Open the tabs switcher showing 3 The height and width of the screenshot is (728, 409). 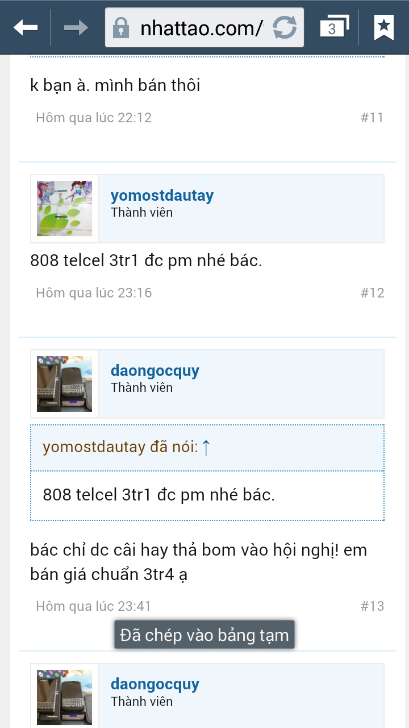pyautogui.click(x=334, y=26)
